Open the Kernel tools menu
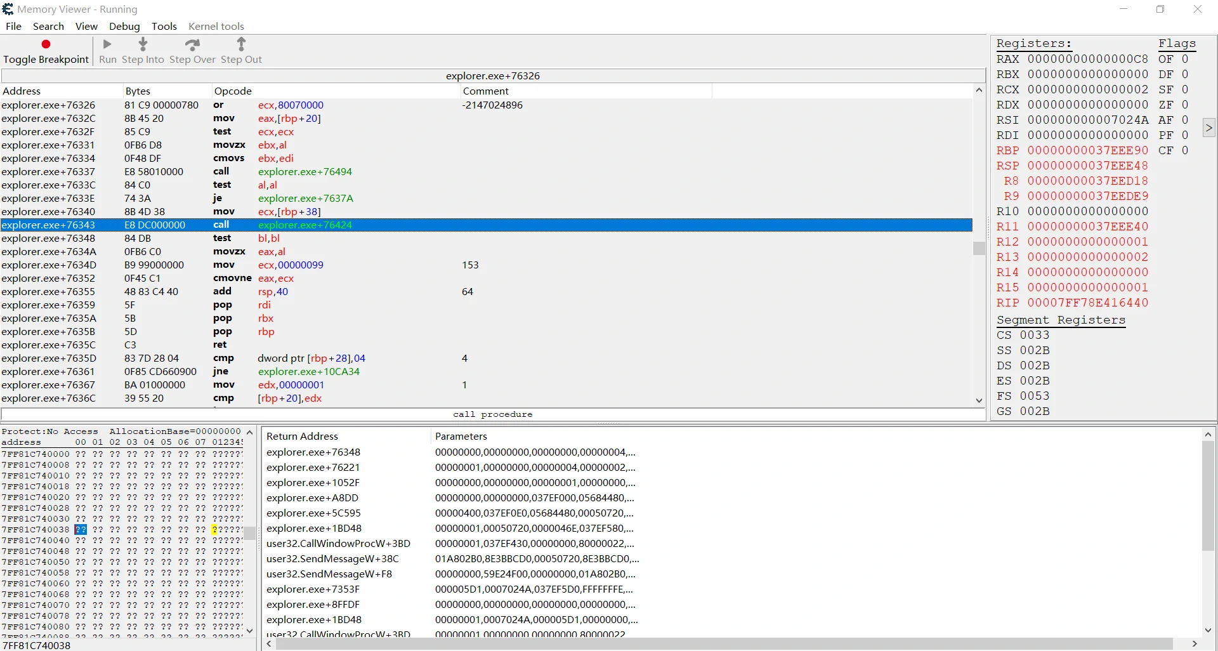The height and width of the screenshot is (651, 1218). pyautogui.click(x=216, y=26)
